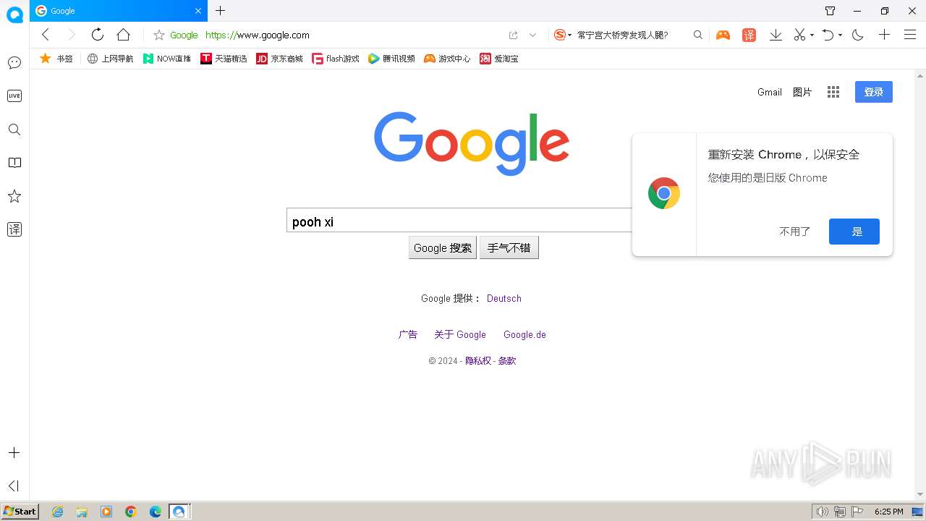Open 隐私权 privacy link
Screen dimensions: 926x521
click(x=477, y=360)
